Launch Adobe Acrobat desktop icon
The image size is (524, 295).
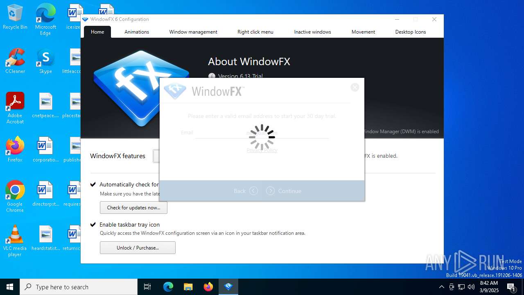coord(15,108)
